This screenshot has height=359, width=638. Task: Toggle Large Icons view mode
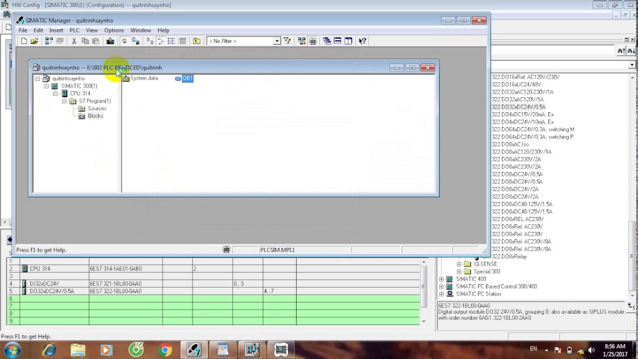pyautogui.click(x=149, y=41)
